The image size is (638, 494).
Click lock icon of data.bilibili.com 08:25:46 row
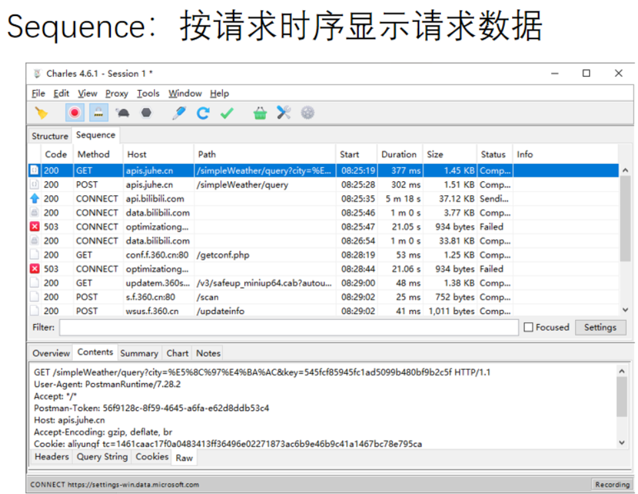pyautogui.click(x=35, y=212)
